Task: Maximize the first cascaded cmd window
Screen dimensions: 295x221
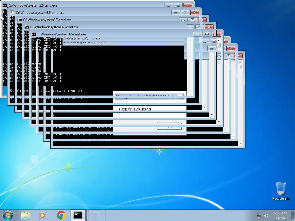Action: click(178, 5)
